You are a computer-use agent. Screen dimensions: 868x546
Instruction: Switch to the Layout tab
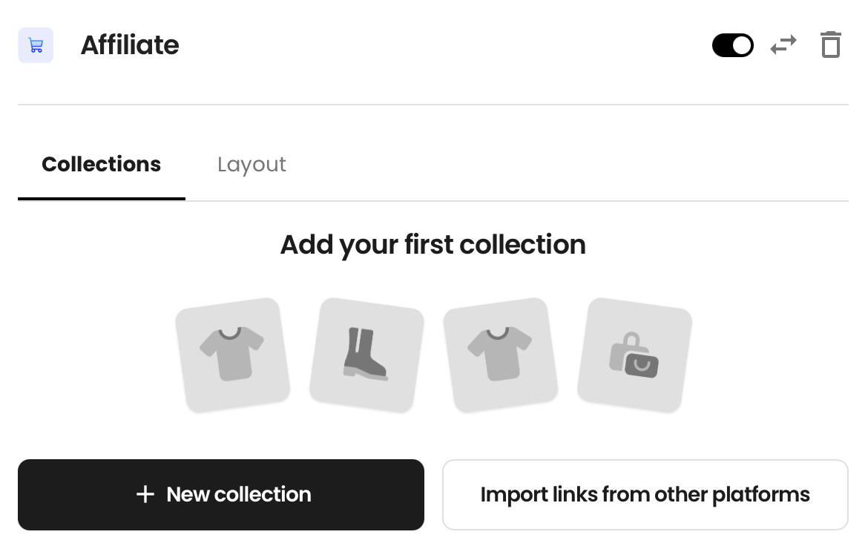click(252, 165)
